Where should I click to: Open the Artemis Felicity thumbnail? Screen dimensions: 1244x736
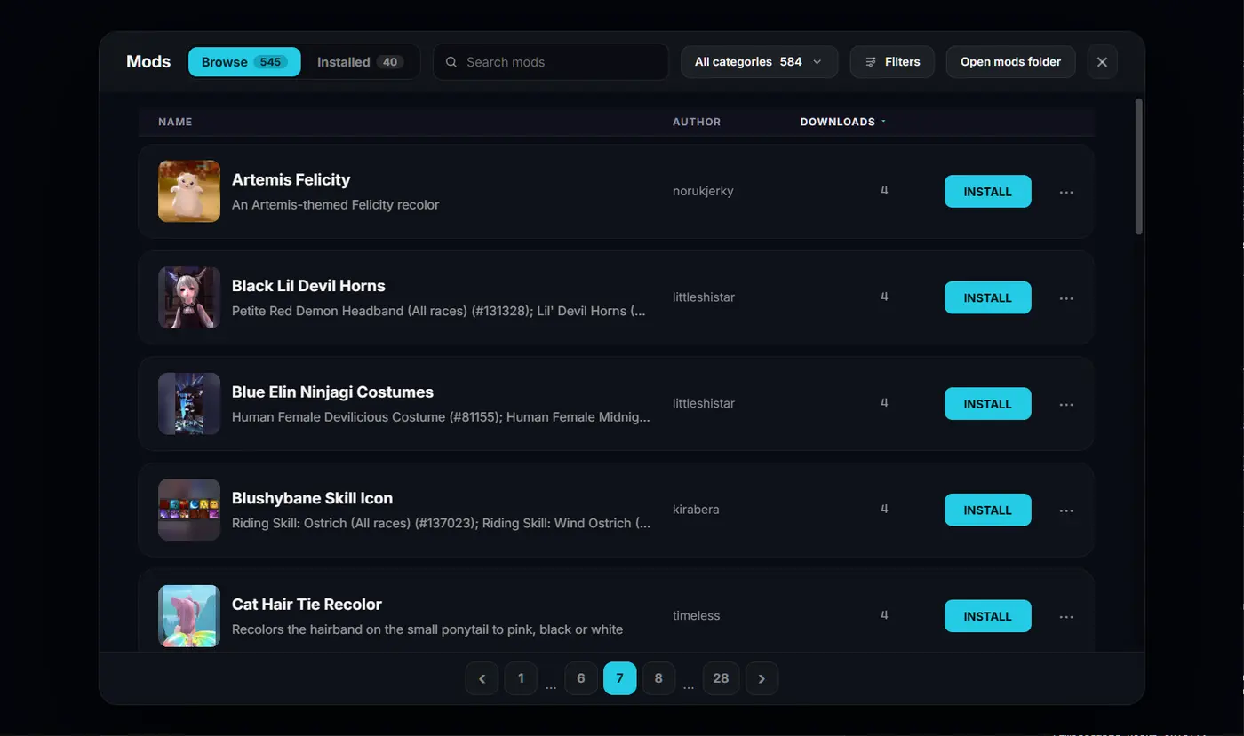coord(189,191)
